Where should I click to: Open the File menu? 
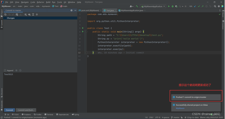click(7, 2)
